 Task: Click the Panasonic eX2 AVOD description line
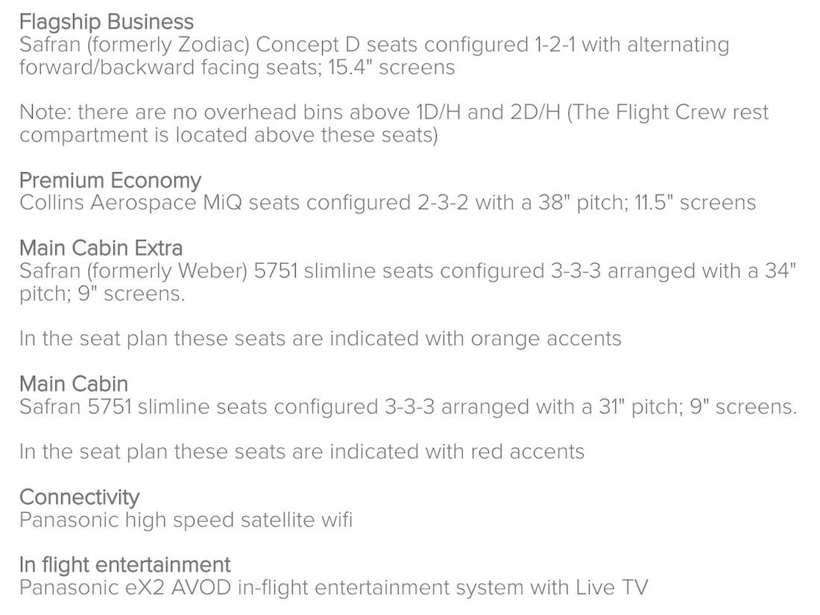pos(333,587)
